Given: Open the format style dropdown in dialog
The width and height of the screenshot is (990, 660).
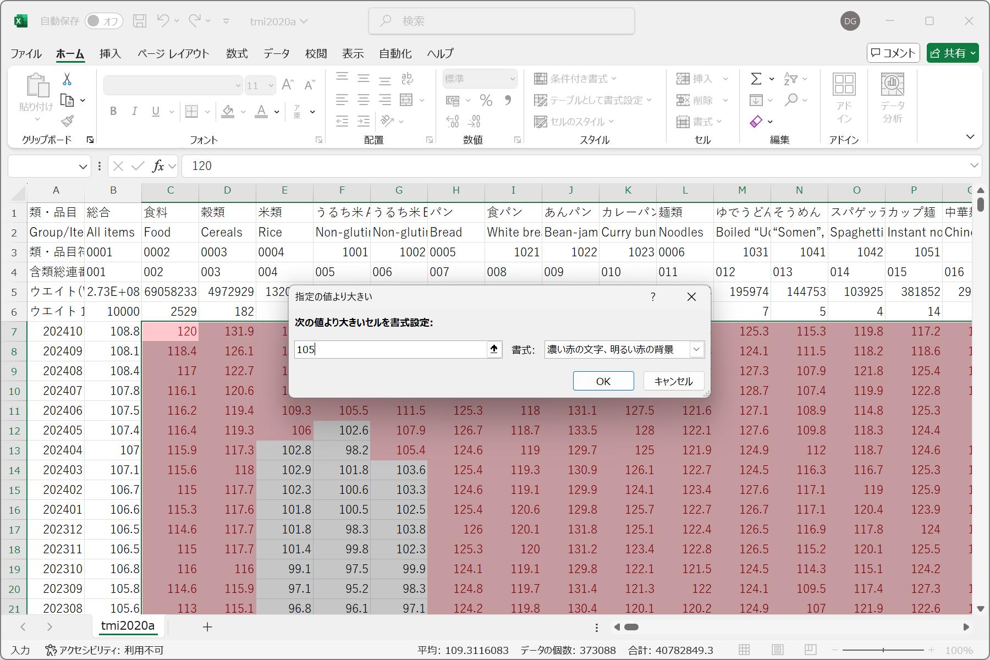Looking at the screenshot, I should (696, 349).
